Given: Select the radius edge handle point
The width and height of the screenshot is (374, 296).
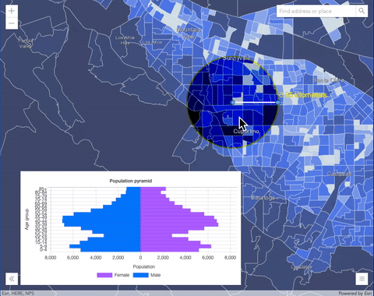Looking at the screenshot, I should [278, 102].
